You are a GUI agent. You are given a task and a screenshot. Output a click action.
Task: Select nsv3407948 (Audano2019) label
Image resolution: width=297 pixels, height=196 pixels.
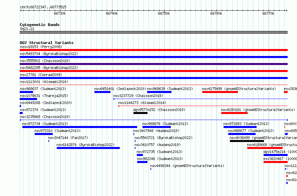click(x=156, y=131)
